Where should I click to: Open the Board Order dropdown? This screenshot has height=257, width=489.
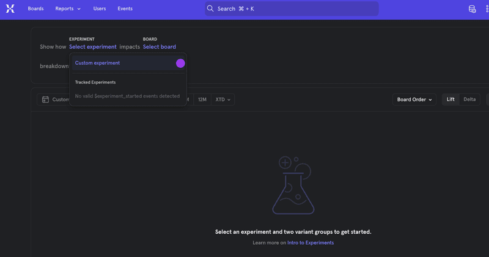414,100
